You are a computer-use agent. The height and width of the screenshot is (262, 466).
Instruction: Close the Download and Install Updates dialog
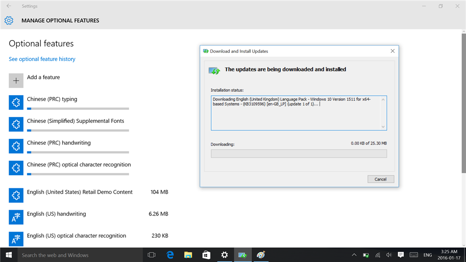click(x=393, y=51)
